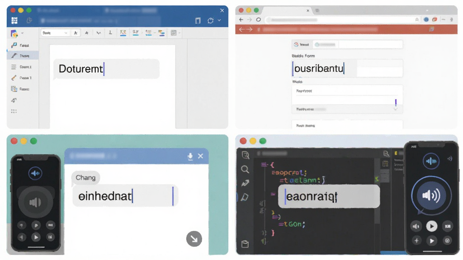Go back using the browser back arrow
Viewport: 463px width, 260px height.
coord(241,20)
